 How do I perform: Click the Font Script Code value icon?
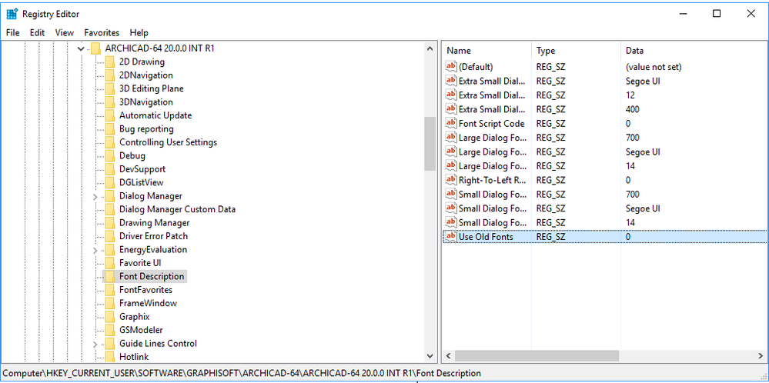coord(451,123)
